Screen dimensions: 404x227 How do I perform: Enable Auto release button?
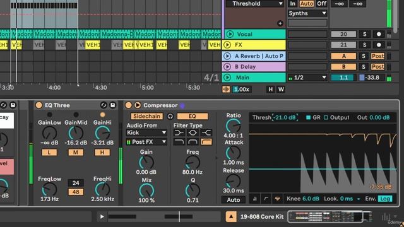pyautogui.click(x=234, y=200)
